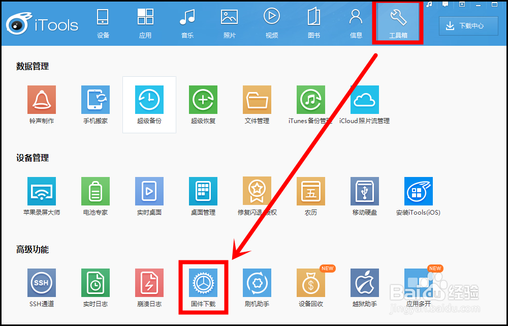Open the 农历 lunar calendar tool
The image size is (508, 326).
click(311, 191)
